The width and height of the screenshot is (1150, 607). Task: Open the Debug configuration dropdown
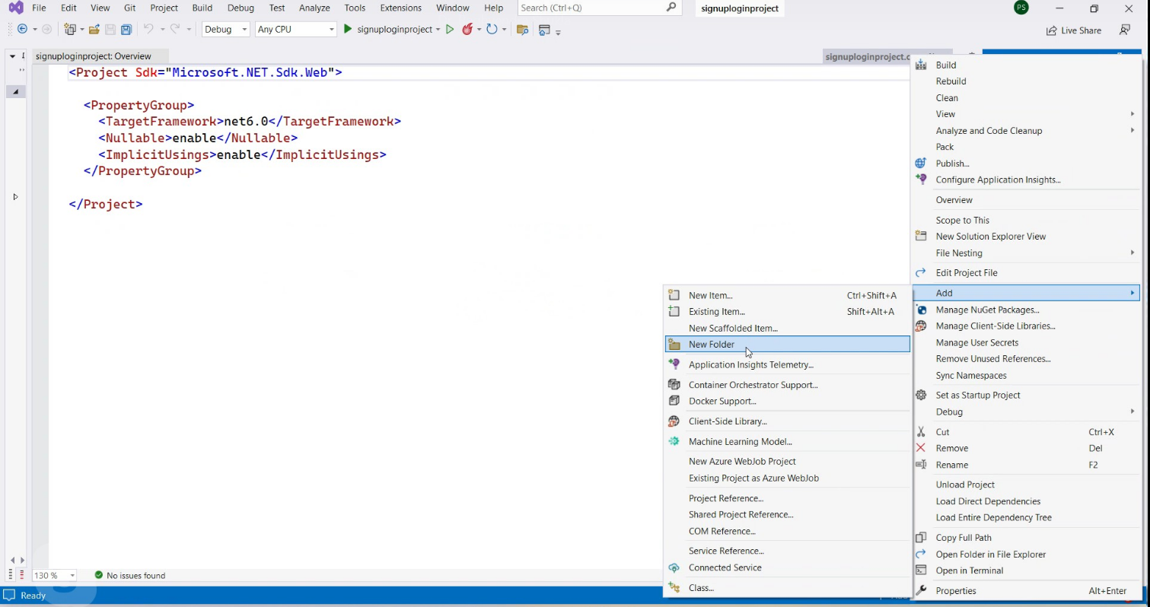(225, 29)
